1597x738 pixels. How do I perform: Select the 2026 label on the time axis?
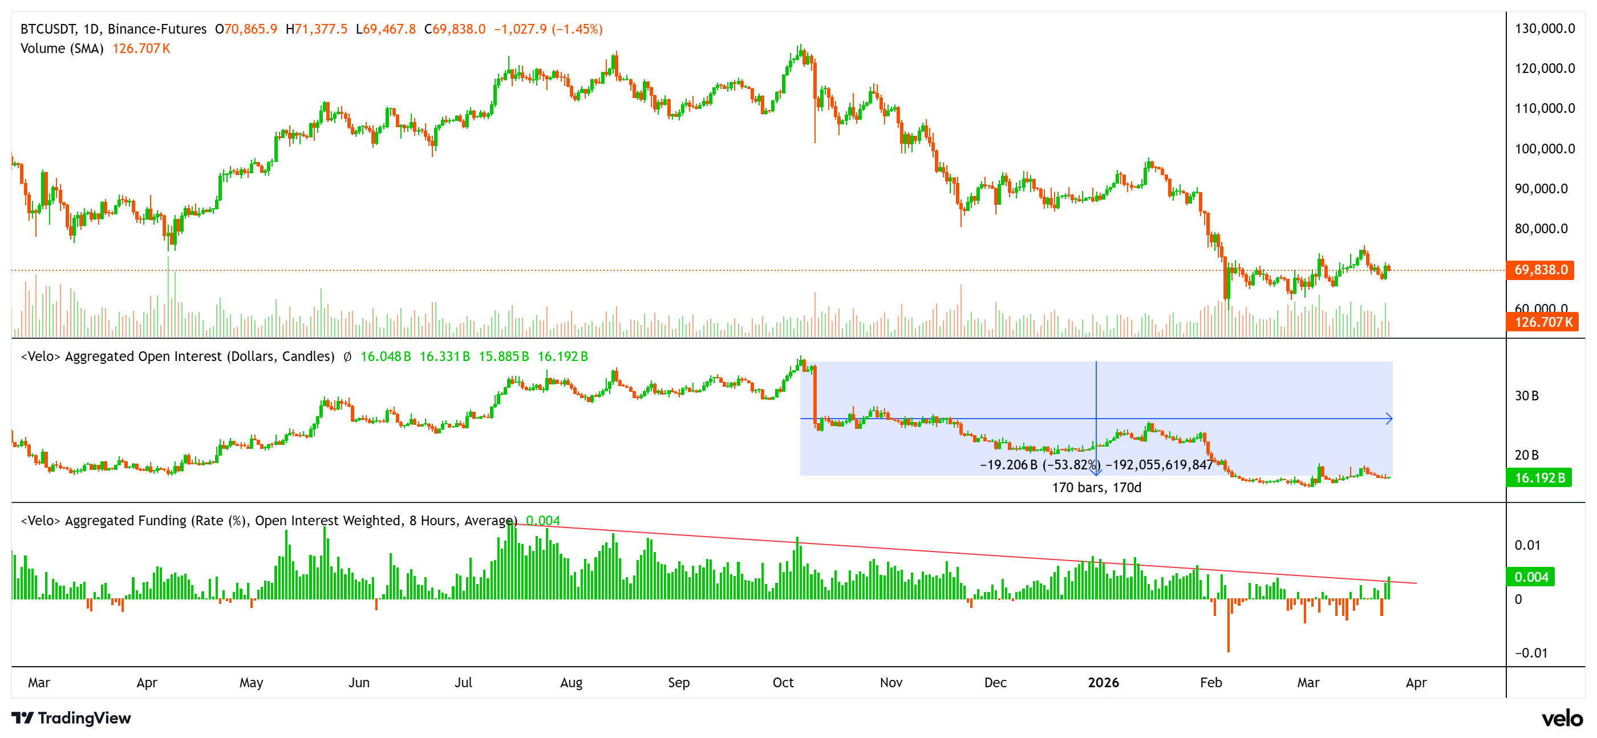click(1104, 683)
